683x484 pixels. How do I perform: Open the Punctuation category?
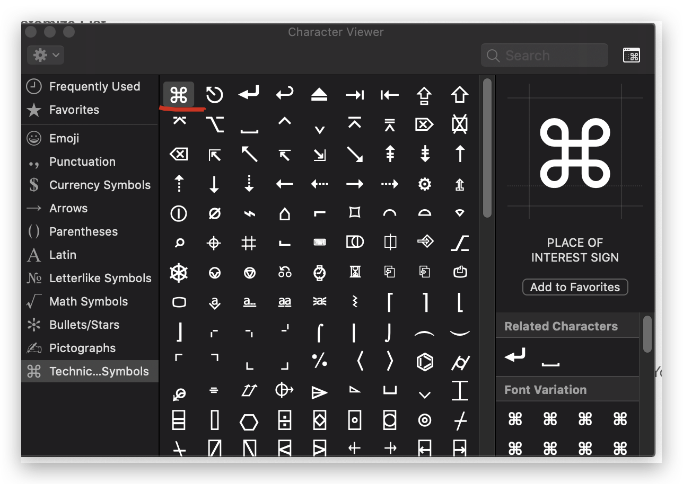[x=90, y=162]
